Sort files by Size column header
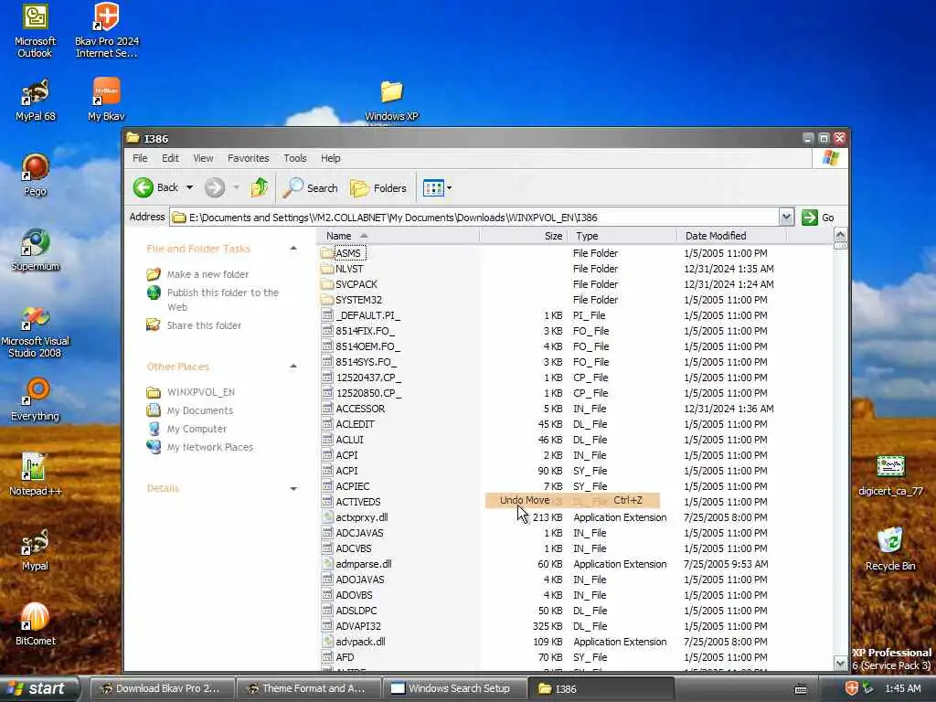936x702 pixels. [x=523, y=236]
